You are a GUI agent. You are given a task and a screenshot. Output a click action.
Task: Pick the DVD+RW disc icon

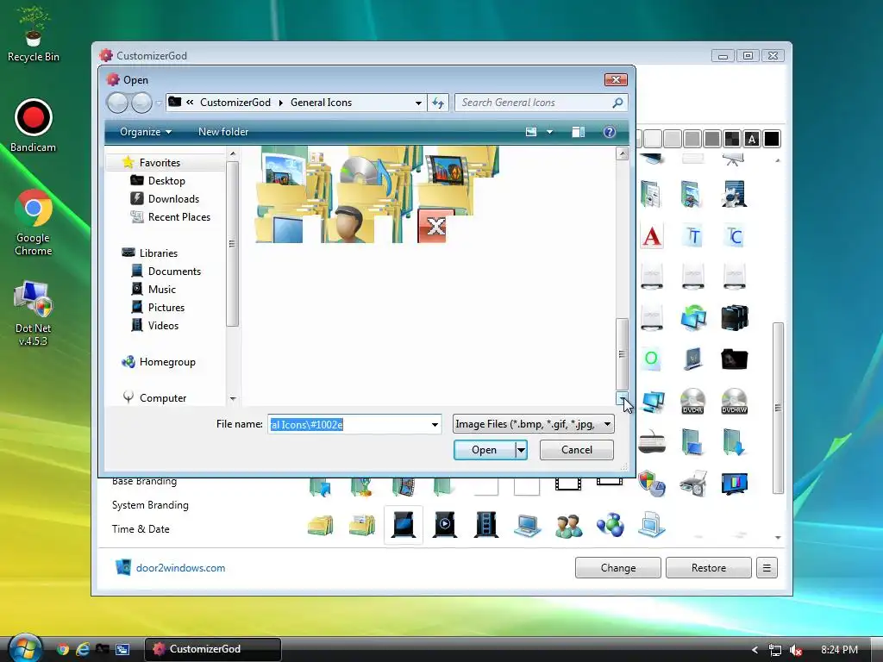coord(734,401)
